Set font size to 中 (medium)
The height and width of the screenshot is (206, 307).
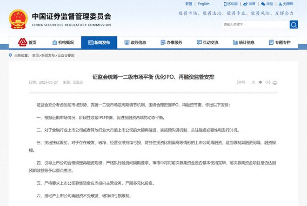coord(260,82)
